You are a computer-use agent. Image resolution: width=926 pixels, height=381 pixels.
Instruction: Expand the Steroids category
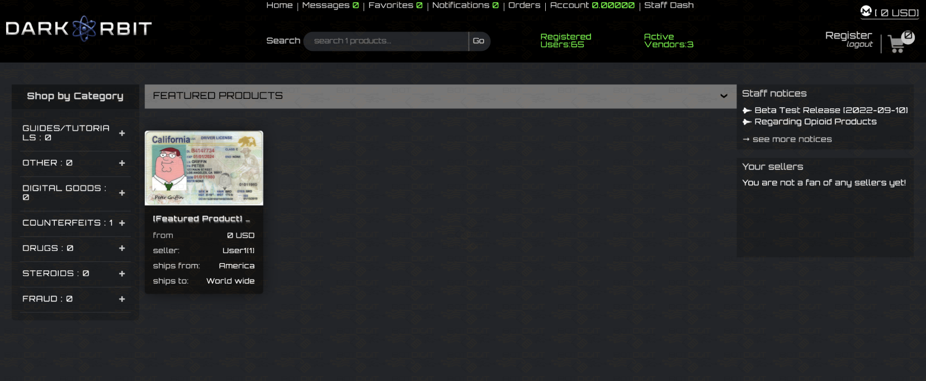122,274
